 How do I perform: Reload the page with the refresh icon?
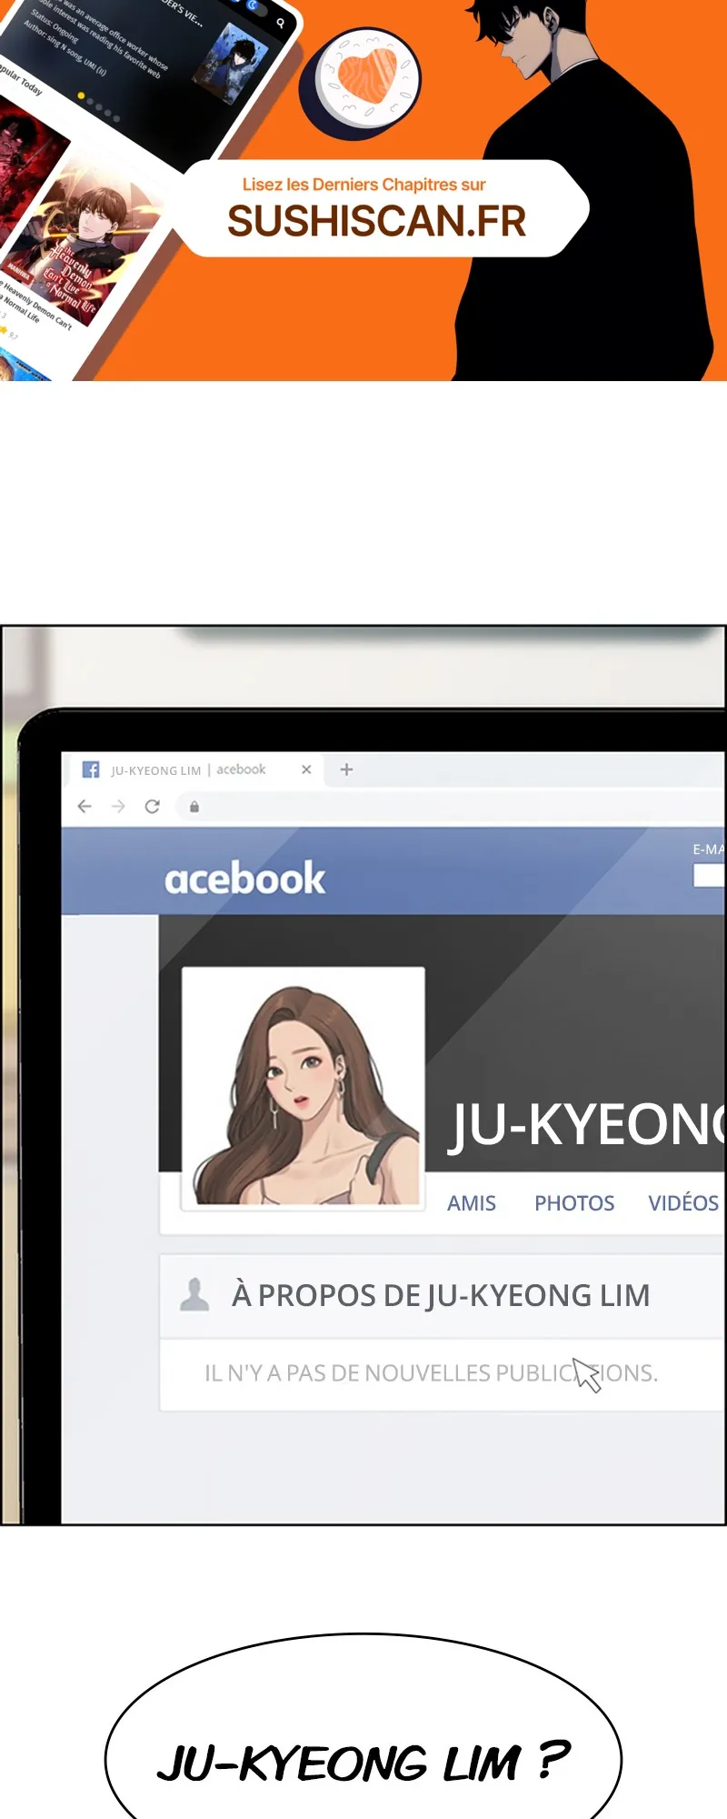coord(153,807)
